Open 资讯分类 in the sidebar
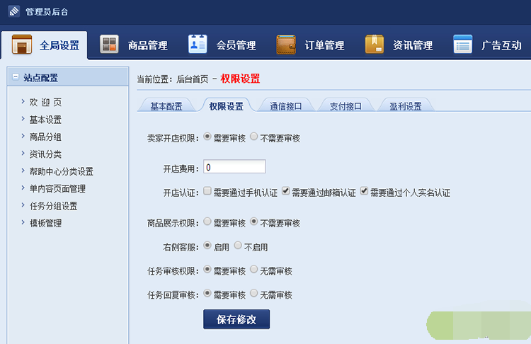The width and height of the screenshot is (531, 344). point(45,154)
